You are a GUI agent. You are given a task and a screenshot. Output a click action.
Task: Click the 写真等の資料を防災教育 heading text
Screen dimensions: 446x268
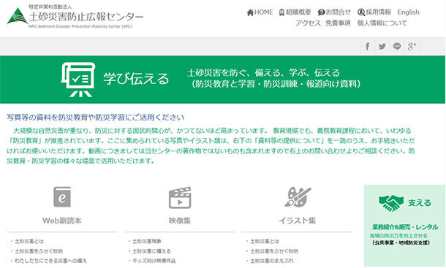[96, 118]
